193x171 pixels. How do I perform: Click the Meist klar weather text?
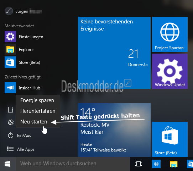point(92,132)
